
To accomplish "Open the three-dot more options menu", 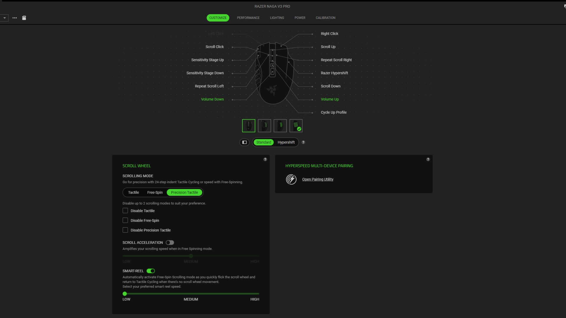I will pos(14,18).
